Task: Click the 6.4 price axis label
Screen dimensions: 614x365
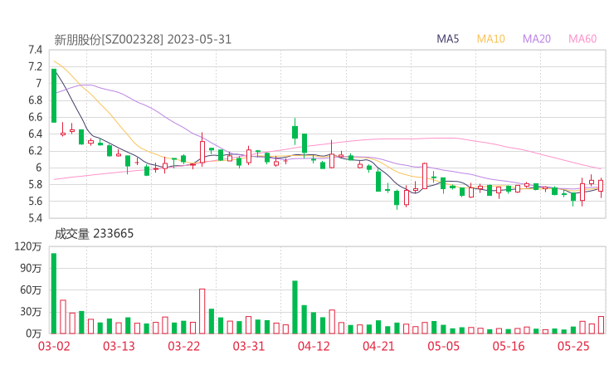Action: pos(35,134)
